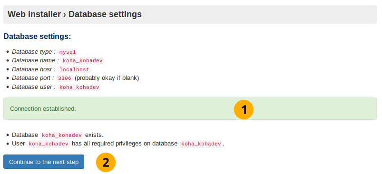
Task: Click the Web installer › Database settings header
Action: (x=75, y=14)
